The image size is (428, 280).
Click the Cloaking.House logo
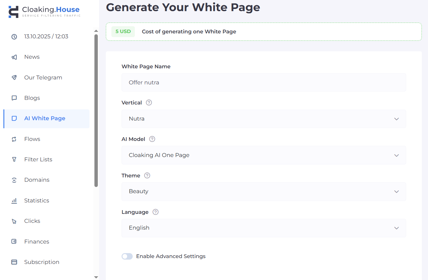coord(44,11)
